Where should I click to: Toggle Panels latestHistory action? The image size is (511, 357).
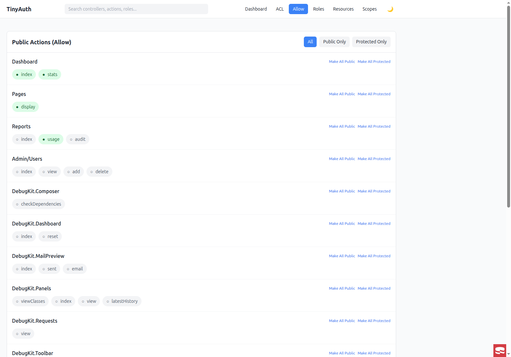pos(122,301)
